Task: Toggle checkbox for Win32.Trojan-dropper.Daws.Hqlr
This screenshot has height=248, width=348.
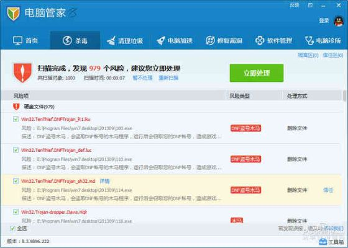Action: (16, 212)
